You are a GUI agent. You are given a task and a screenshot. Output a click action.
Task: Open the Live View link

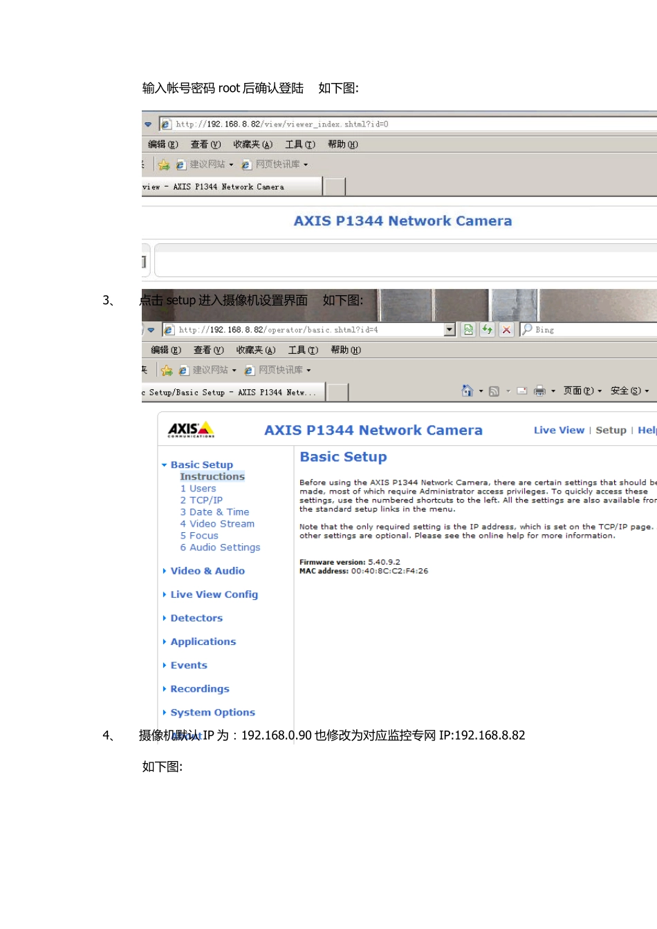click(x=559, y=430)
